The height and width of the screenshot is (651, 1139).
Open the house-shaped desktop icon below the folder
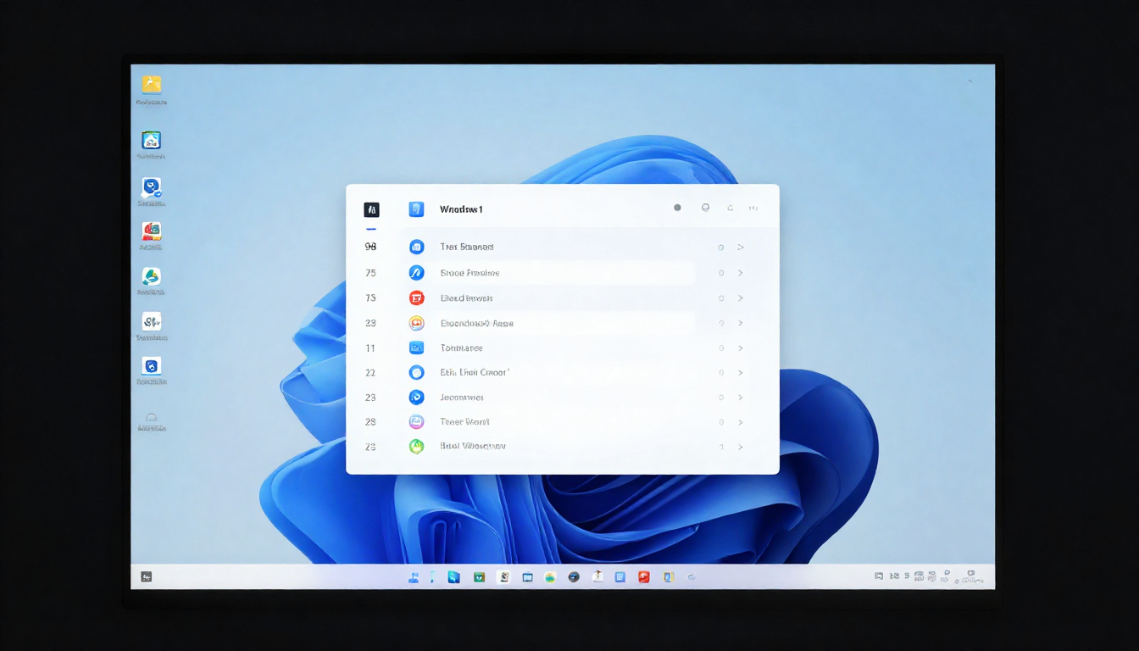152,140
